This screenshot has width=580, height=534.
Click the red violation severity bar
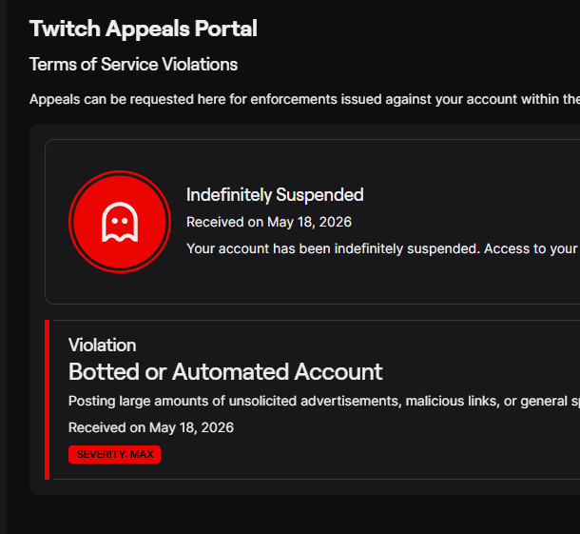[47, 400]
